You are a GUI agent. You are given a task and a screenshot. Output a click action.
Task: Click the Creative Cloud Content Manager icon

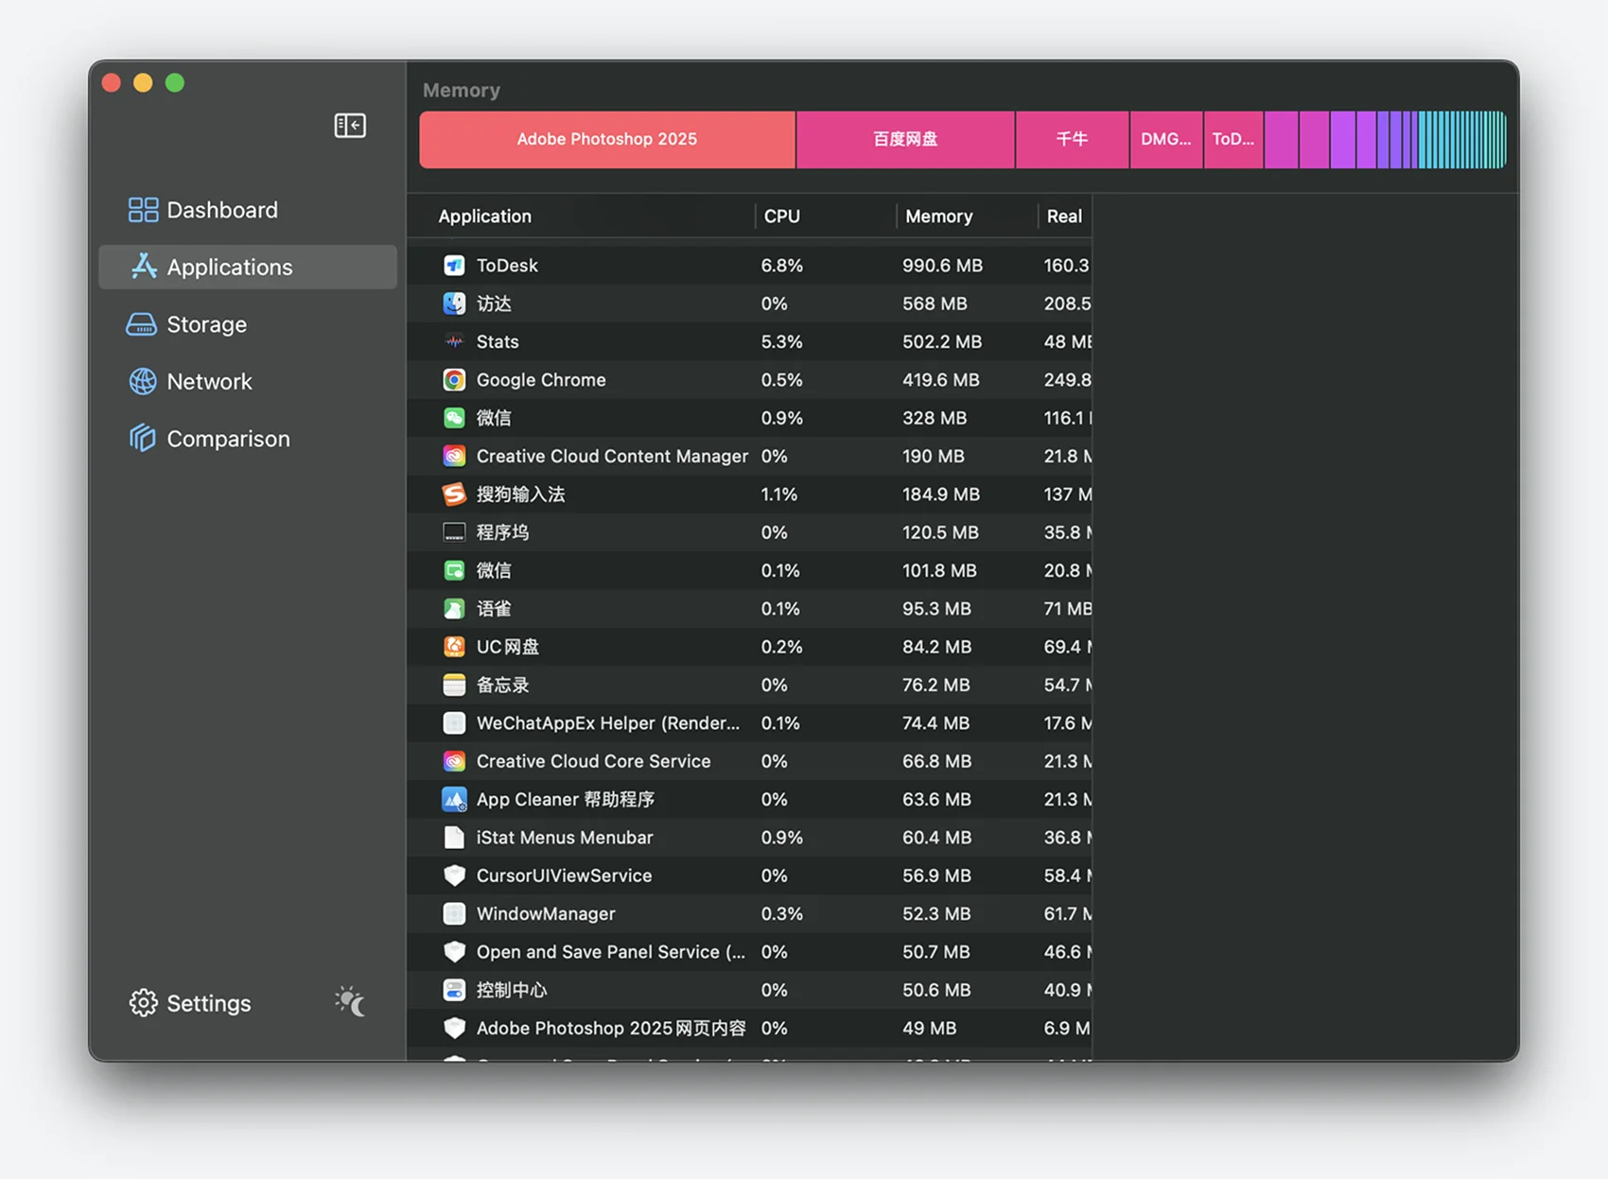pyautogui.click(x=454, y=456)
